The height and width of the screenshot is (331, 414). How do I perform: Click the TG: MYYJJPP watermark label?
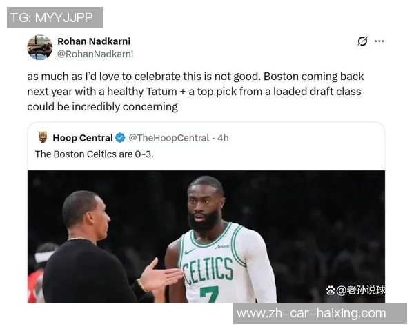tap(55, 17)
